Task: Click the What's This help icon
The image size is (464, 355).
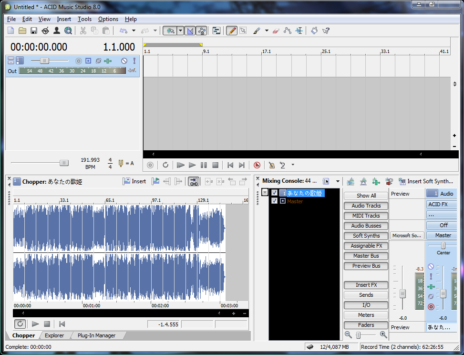Action: (326, 31)
